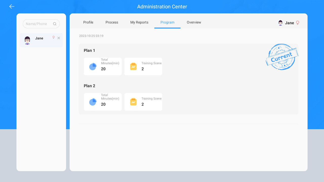The height and width of the screenshot is (182, 324).
Task: Open Plan 1 Total Minutes card
Action: coord(103,66)
